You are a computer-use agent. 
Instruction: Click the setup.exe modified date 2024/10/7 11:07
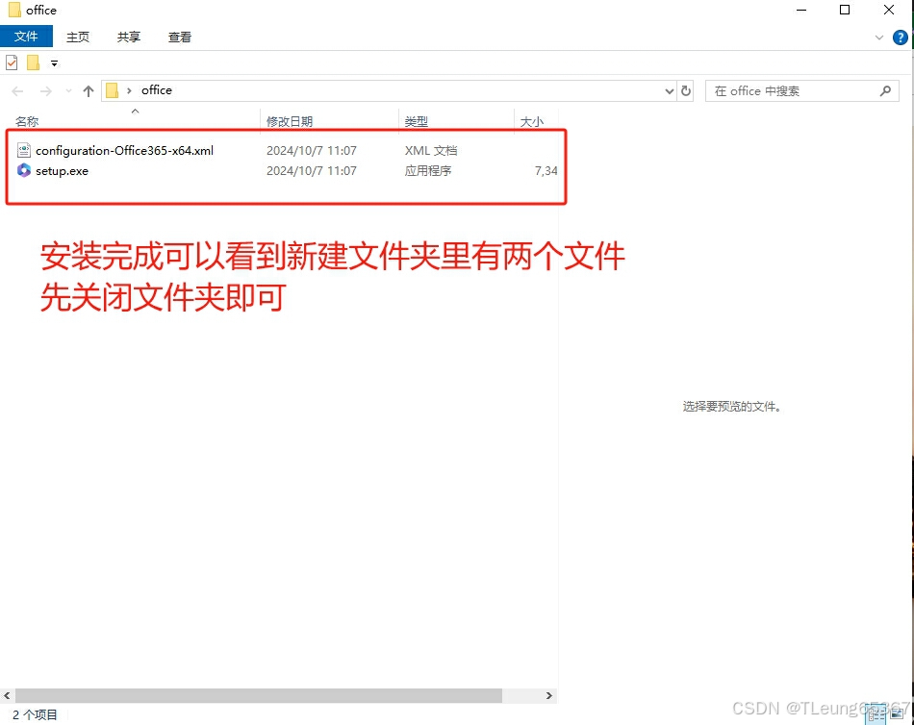click(x=312, y=171)
